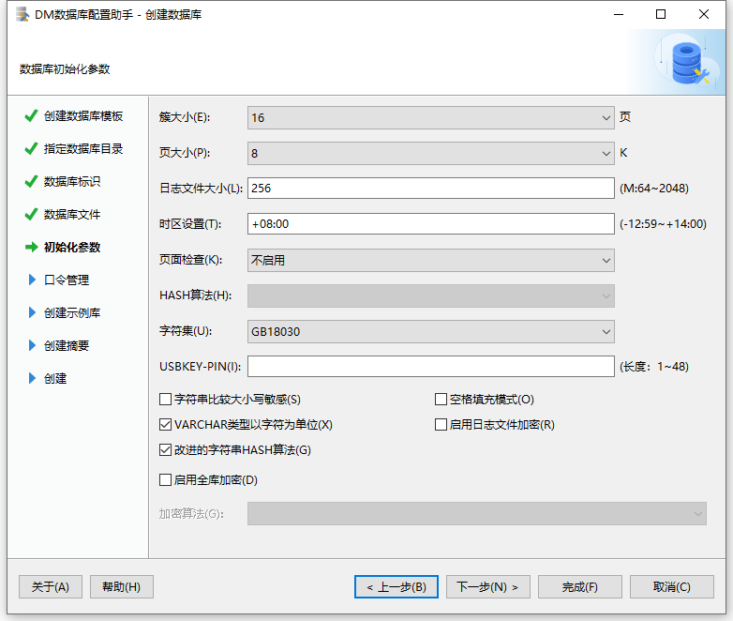Click the 下一步(N) > button
Screen dimensions: 733x621
[x=487, y=587]
